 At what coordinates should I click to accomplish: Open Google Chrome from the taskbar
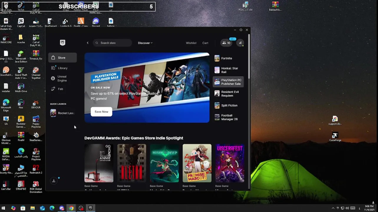point(71,208)
